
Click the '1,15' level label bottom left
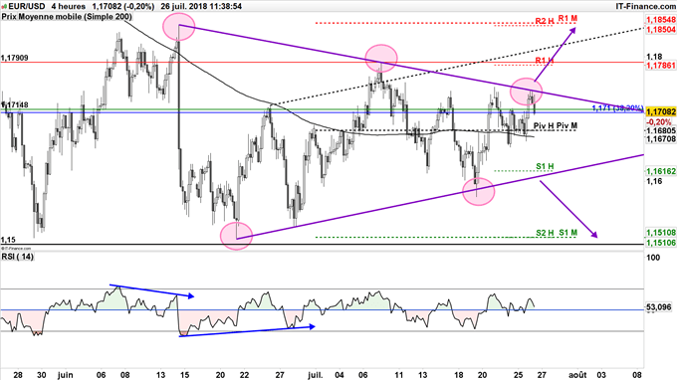[x=8, y=240]
